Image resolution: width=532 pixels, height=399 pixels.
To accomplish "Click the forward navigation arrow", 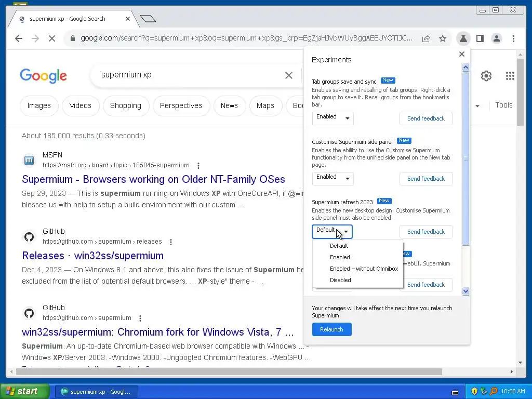I will [35, 38].
